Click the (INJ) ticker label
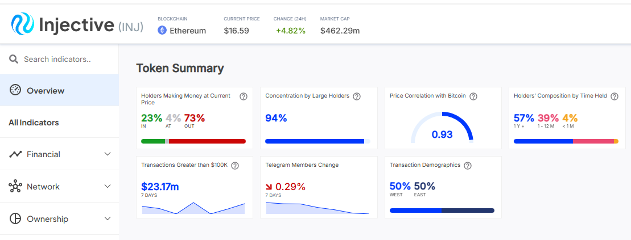This screenshot has height=240, width=631. click(131, 27)
